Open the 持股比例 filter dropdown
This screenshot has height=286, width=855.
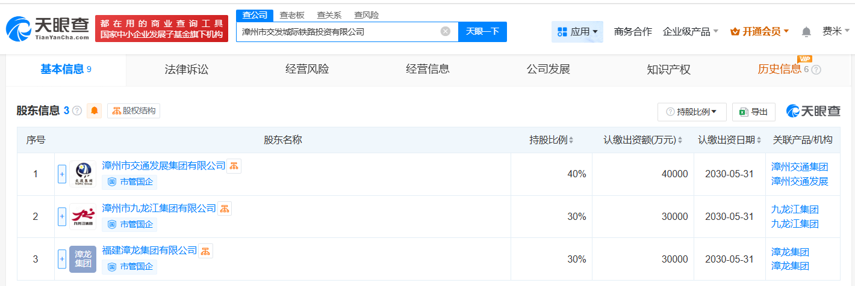[x=692, y=111]
